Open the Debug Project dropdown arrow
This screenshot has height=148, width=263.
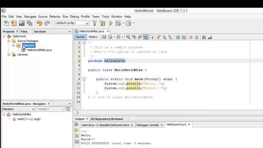point(123,23)
